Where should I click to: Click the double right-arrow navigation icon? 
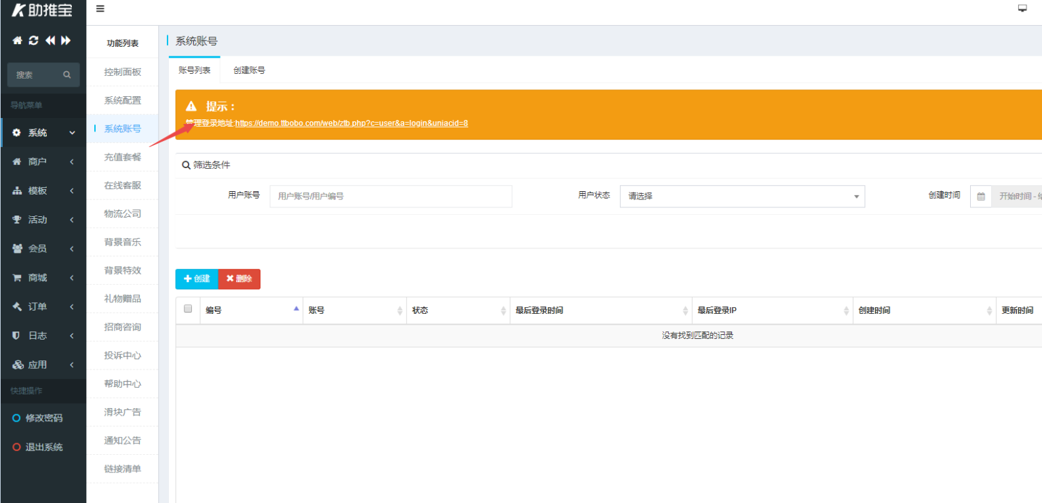(x=65, y=40)
